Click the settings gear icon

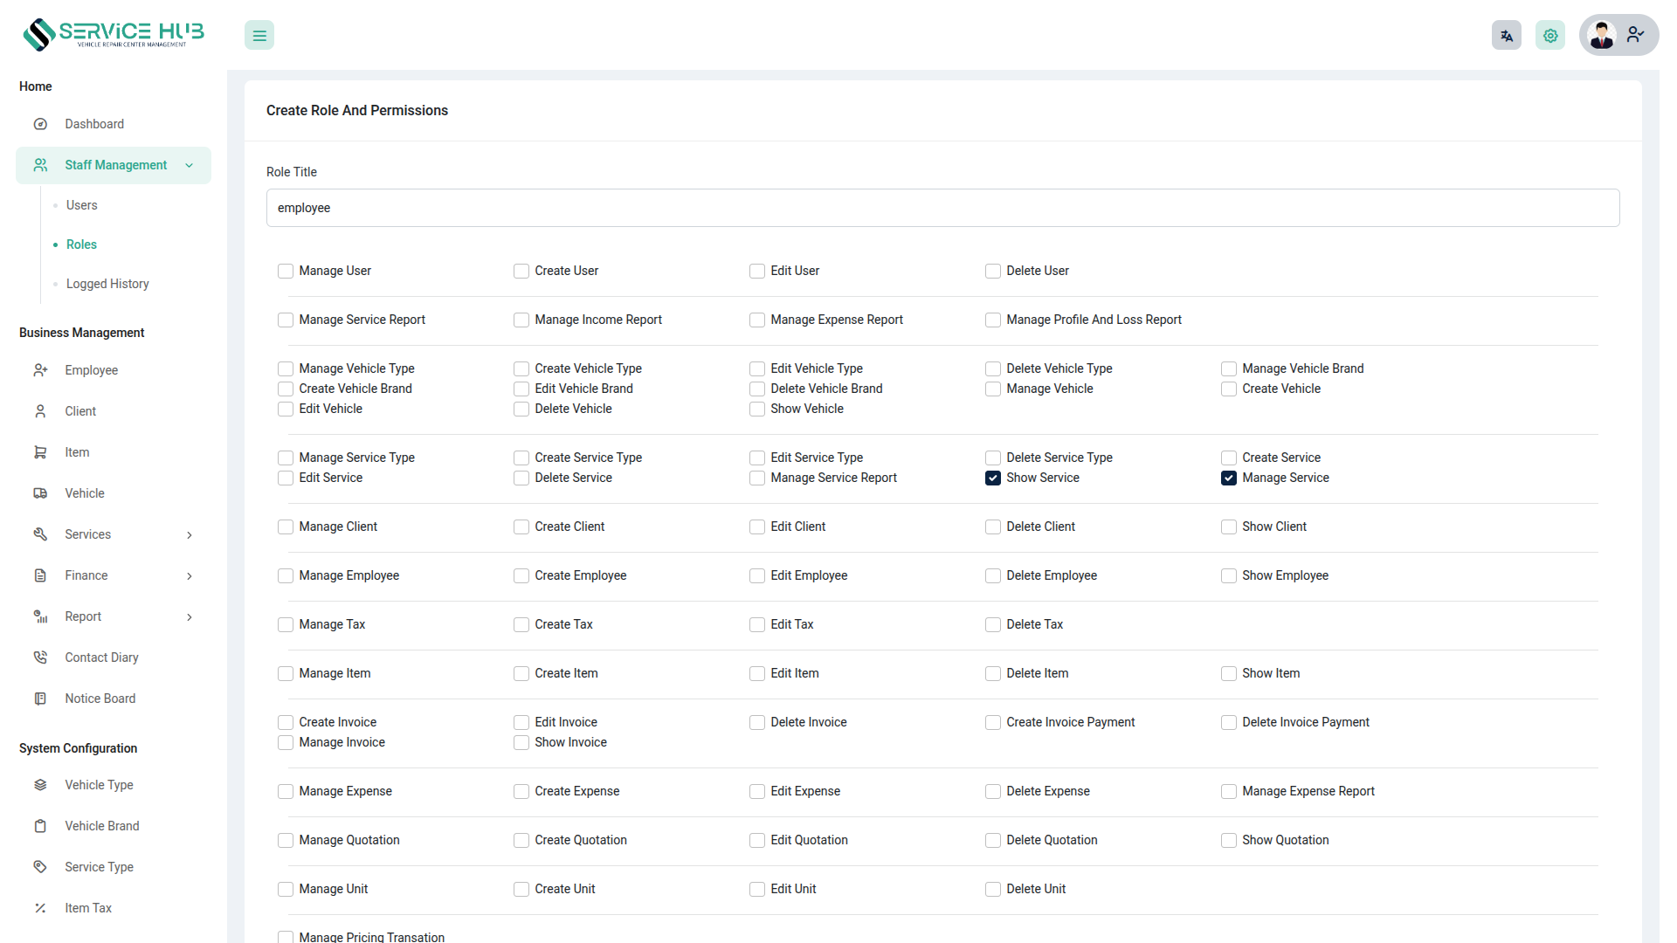[1549, 36]
